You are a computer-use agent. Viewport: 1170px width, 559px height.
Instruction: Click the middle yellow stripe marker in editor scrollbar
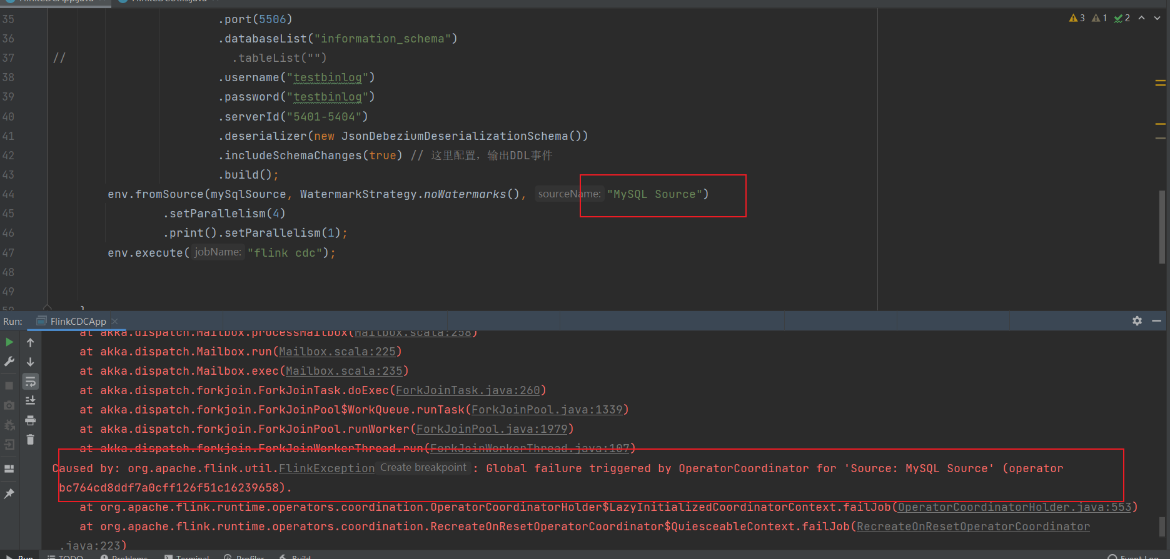pos(1160,124)
